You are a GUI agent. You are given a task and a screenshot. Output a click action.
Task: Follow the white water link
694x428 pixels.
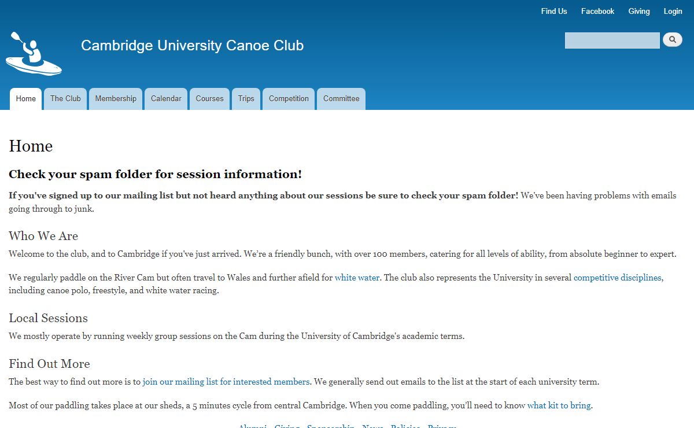click(x=357, y=278)
